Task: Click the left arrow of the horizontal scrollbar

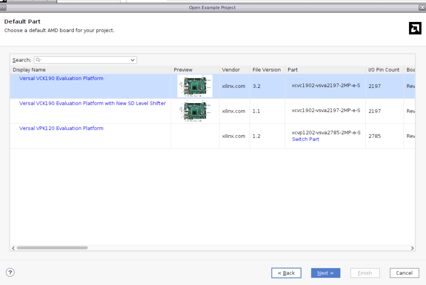Action: (x=13, y=248)
